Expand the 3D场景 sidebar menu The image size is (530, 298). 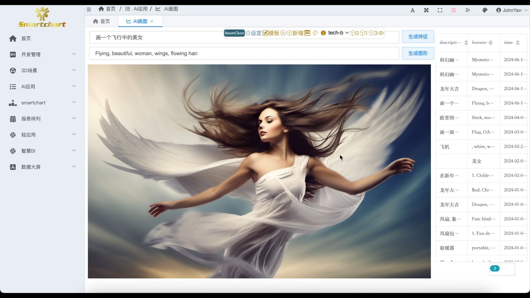(x=43, y=70)
